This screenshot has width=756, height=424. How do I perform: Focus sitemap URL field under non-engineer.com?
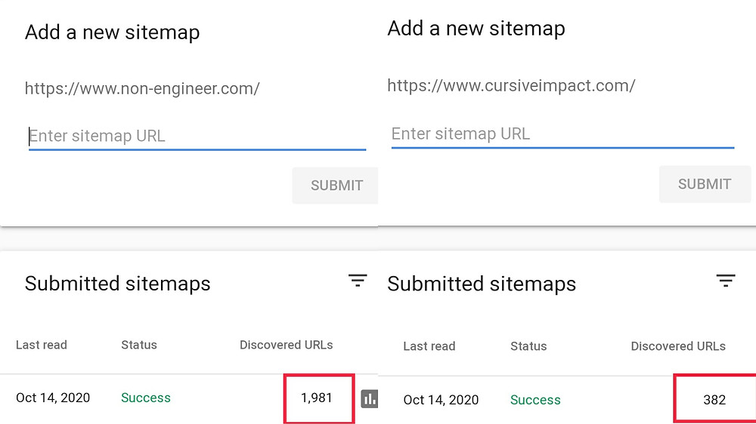pyautogui.click(x=197, y=137)
